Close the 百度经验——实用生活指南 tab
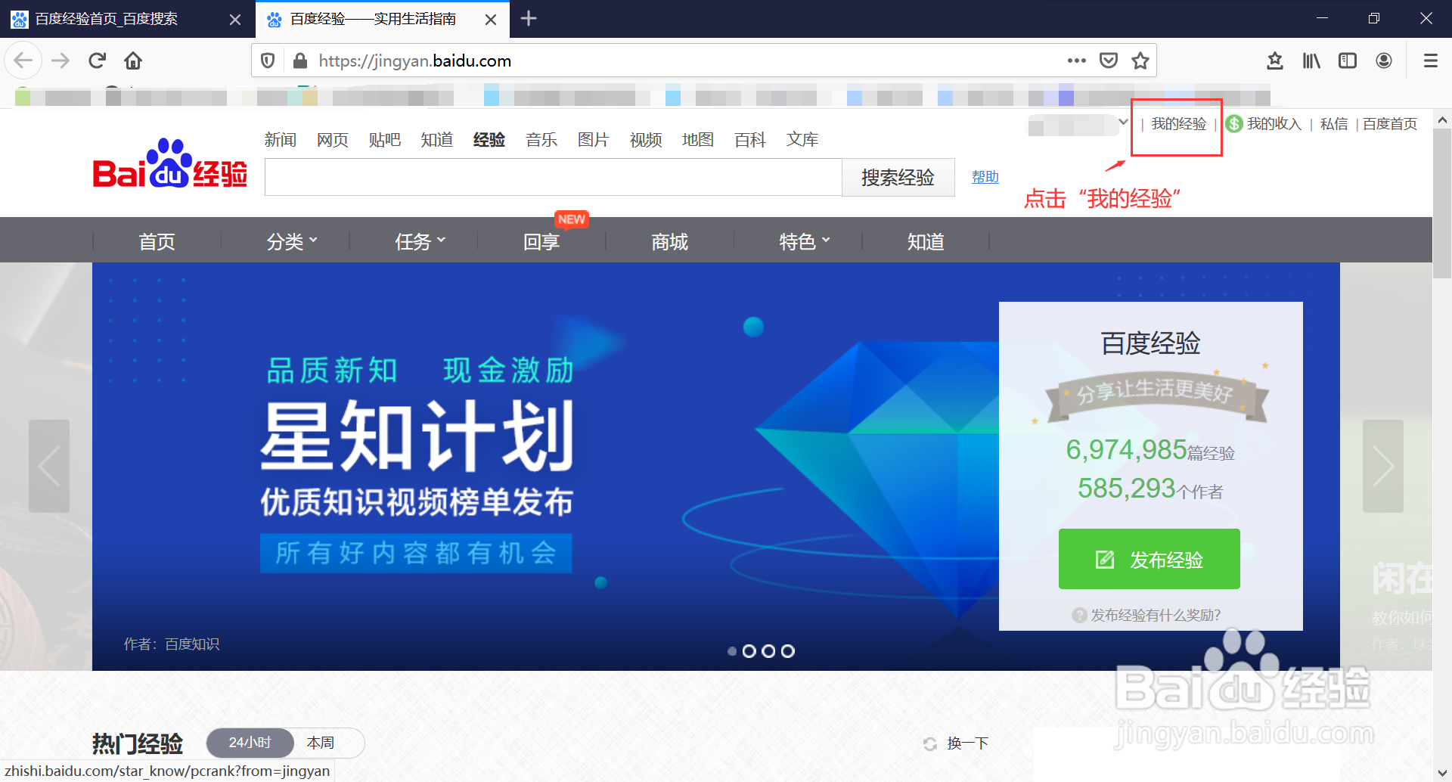 pos(491,19)
